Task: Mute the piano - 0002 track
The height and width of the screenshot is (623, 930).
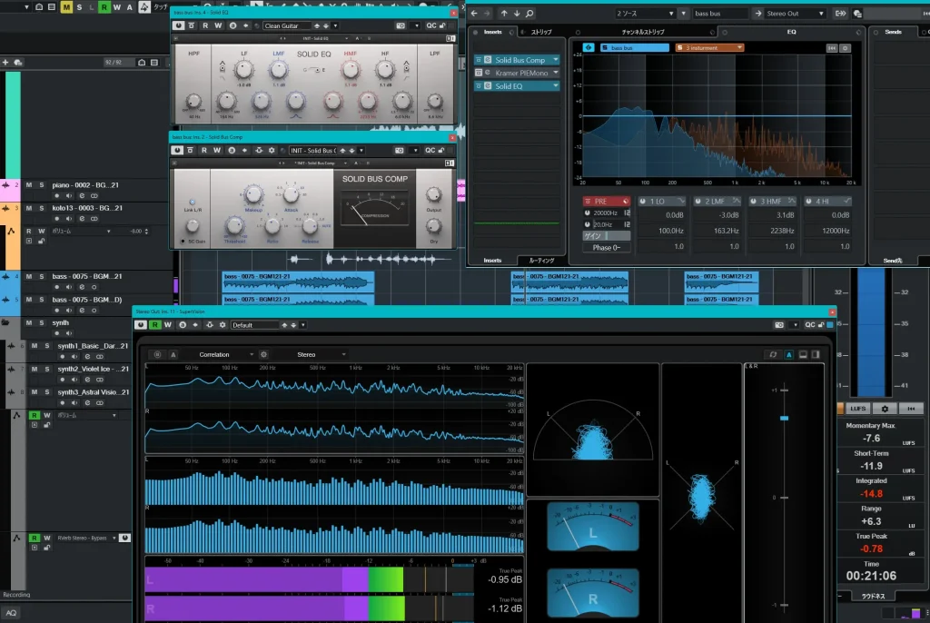Action: tap(28, 185)
